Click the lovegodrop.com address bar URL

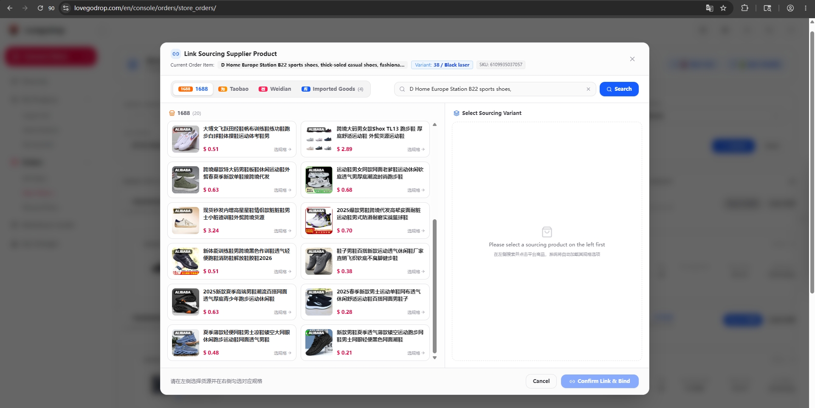[x=145, y=8]
